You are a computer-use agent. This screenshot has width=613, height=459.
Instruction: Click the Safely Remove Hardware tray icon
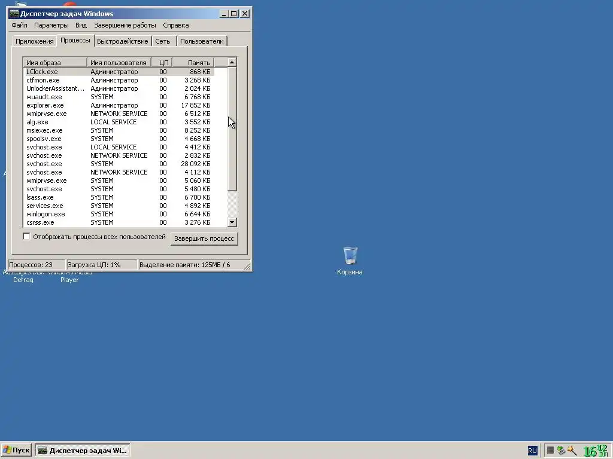(561, 451)
